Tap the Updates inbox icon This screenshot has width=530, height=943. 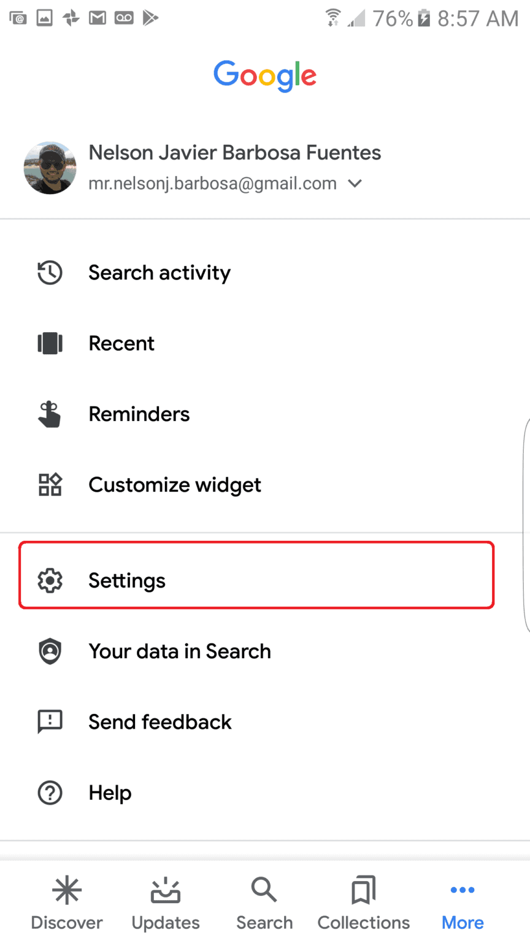pyautogui.click(x=165, y=889)
